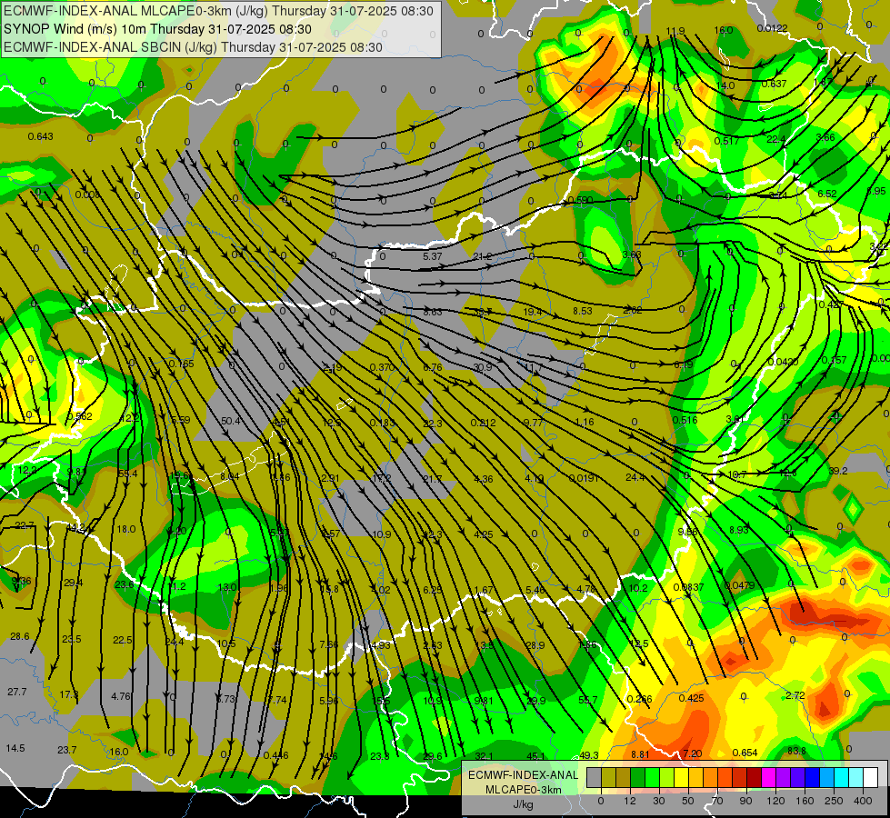
Task: Click the map value '30.9'
Action: [x=483, y=367]
